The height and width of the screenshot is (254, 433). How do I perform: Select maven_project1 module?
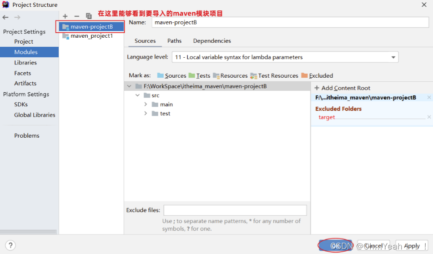coord(91,36)
